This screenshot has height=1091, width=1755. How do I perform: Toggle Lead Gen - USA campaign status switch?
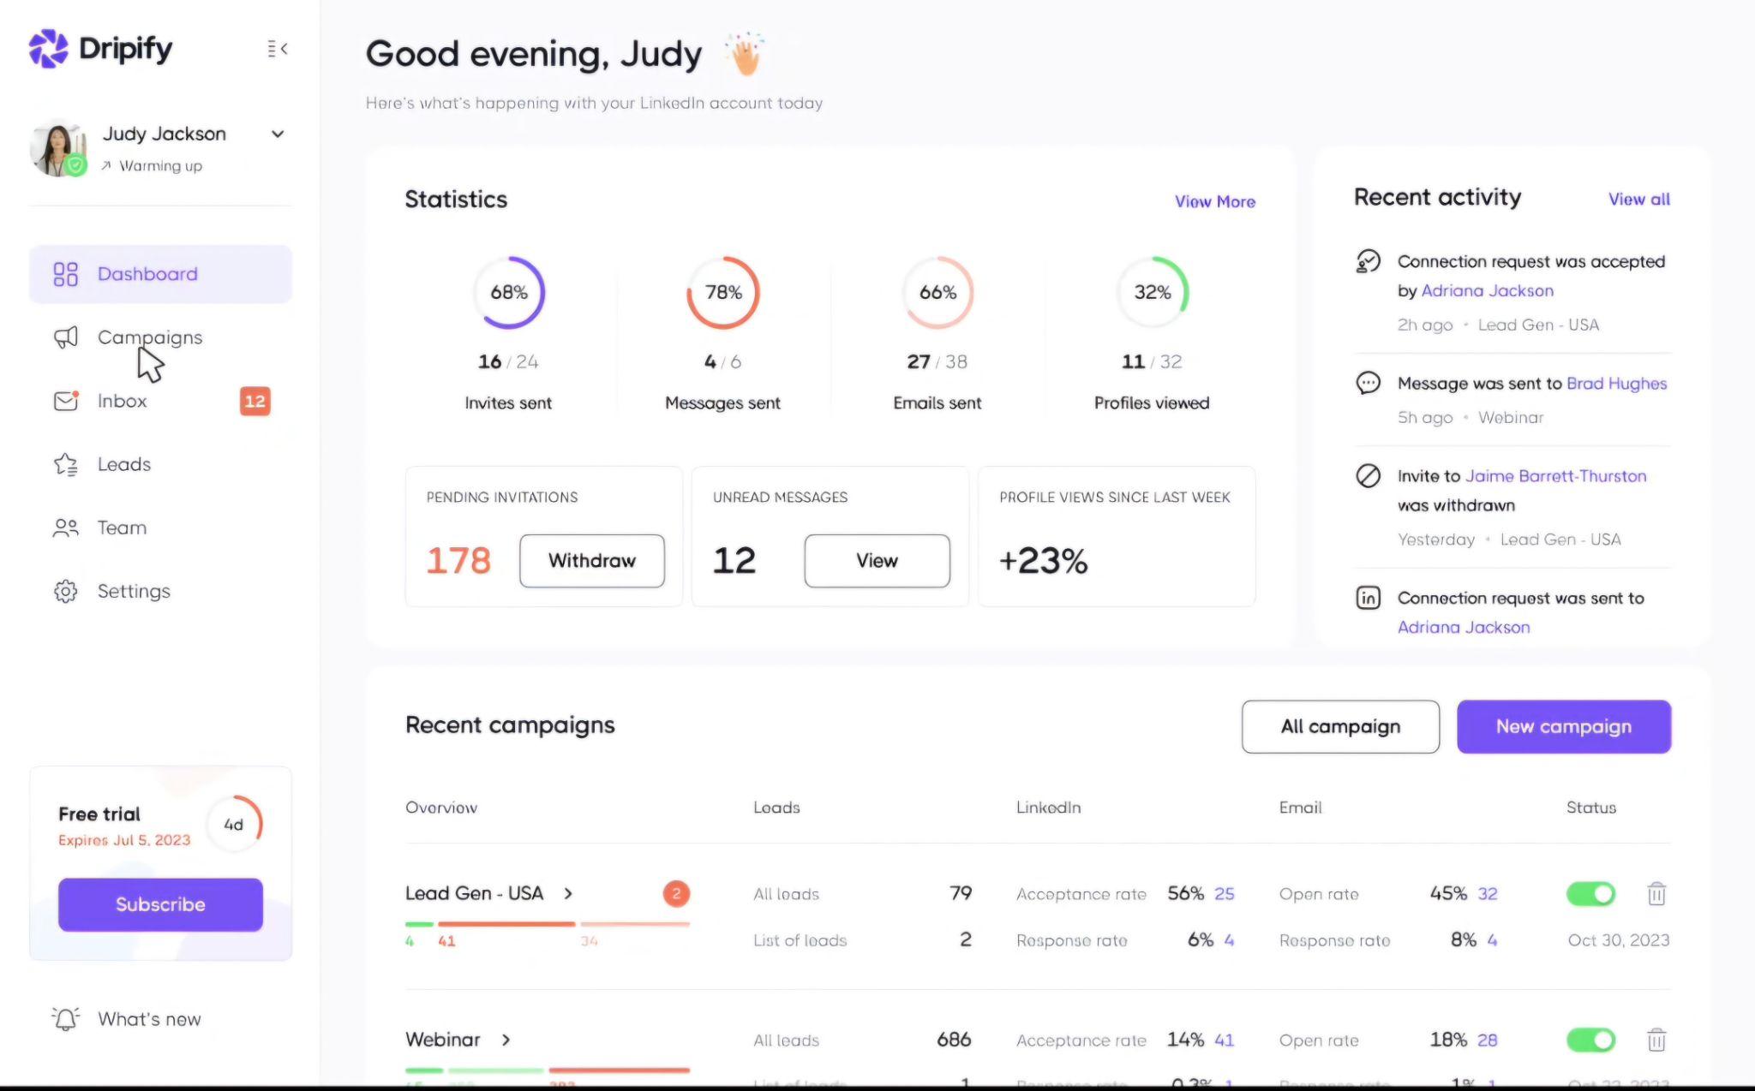point(1590,894)
